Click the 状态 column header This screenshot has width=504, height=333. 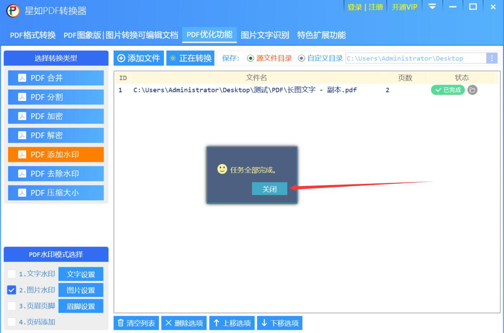pos(462,78)
